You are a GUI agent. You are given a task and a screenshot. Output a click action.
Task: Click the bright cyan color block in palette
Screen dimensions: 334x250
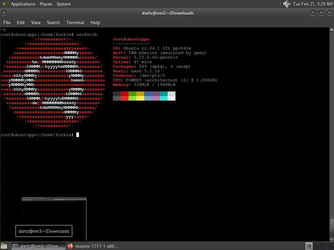[164, 98]
